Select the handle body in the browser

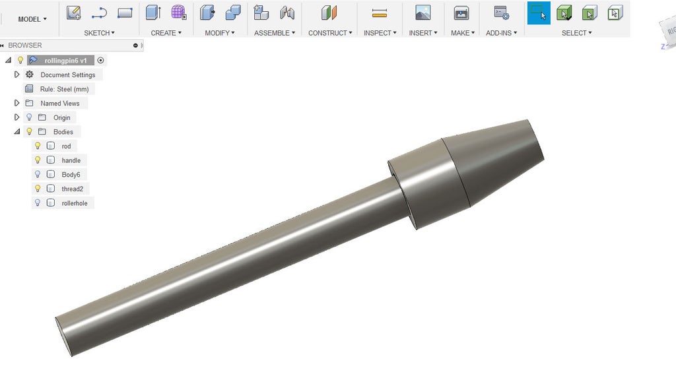point(71,160)
